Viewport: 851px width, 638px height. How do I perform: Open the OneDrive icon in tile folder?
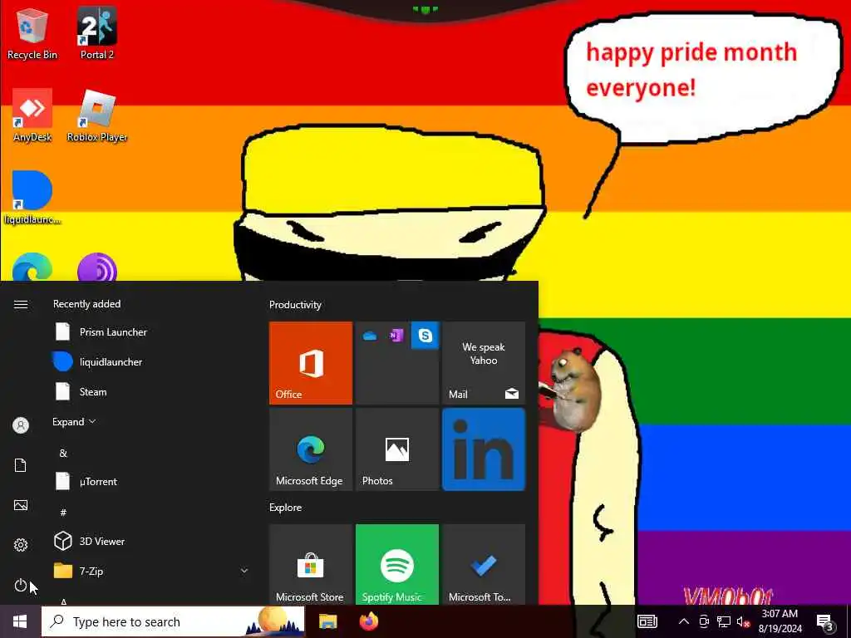(370, 336)
